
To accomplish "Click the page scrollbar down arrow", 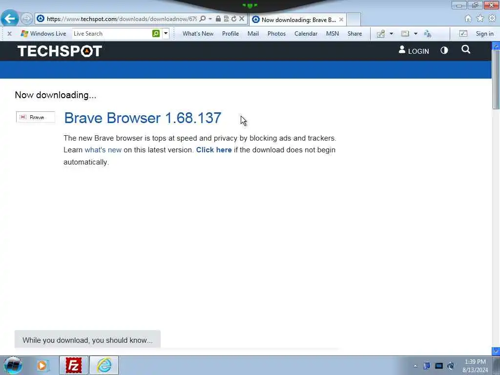I will click(496, 351).
